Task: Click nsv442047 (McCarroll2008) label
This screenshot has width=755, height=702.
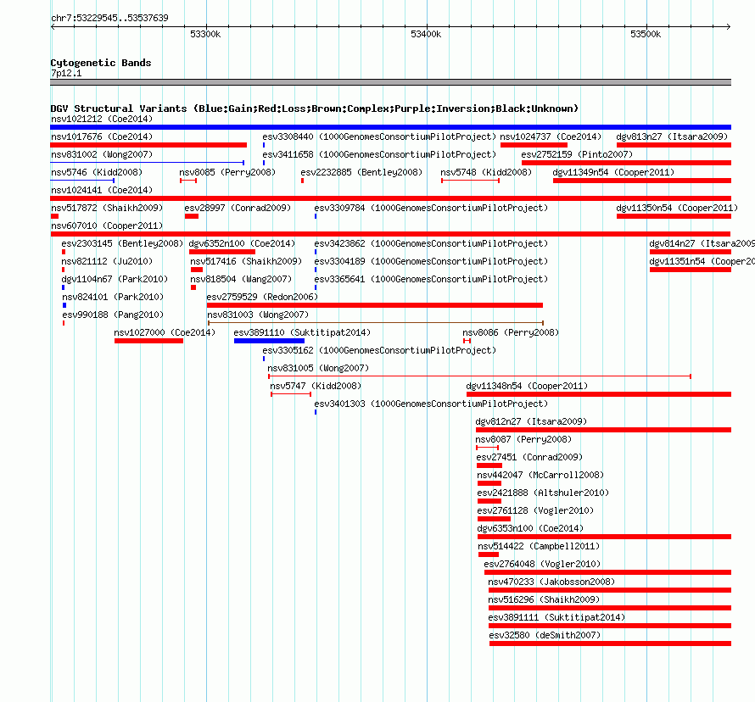Action: pos(540,475)
